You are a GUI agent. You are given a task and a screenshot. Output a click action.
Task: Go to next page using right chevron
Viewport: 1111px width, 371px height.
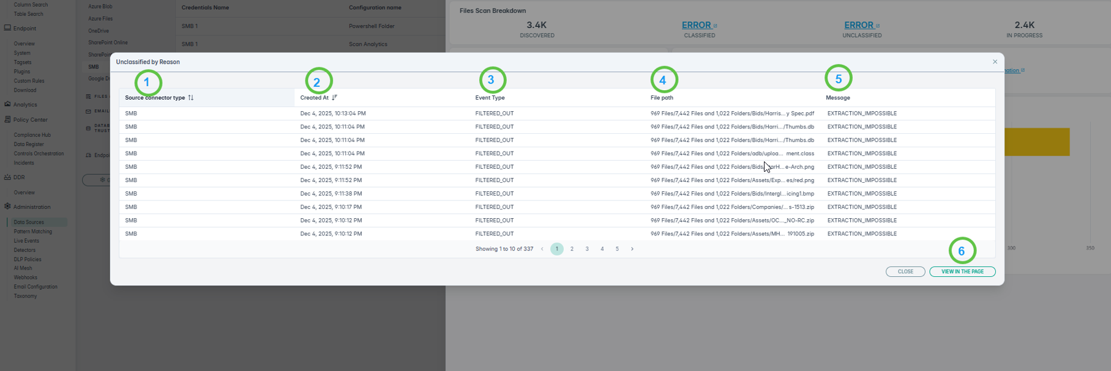pyautogui.click(x=632, y=249)
